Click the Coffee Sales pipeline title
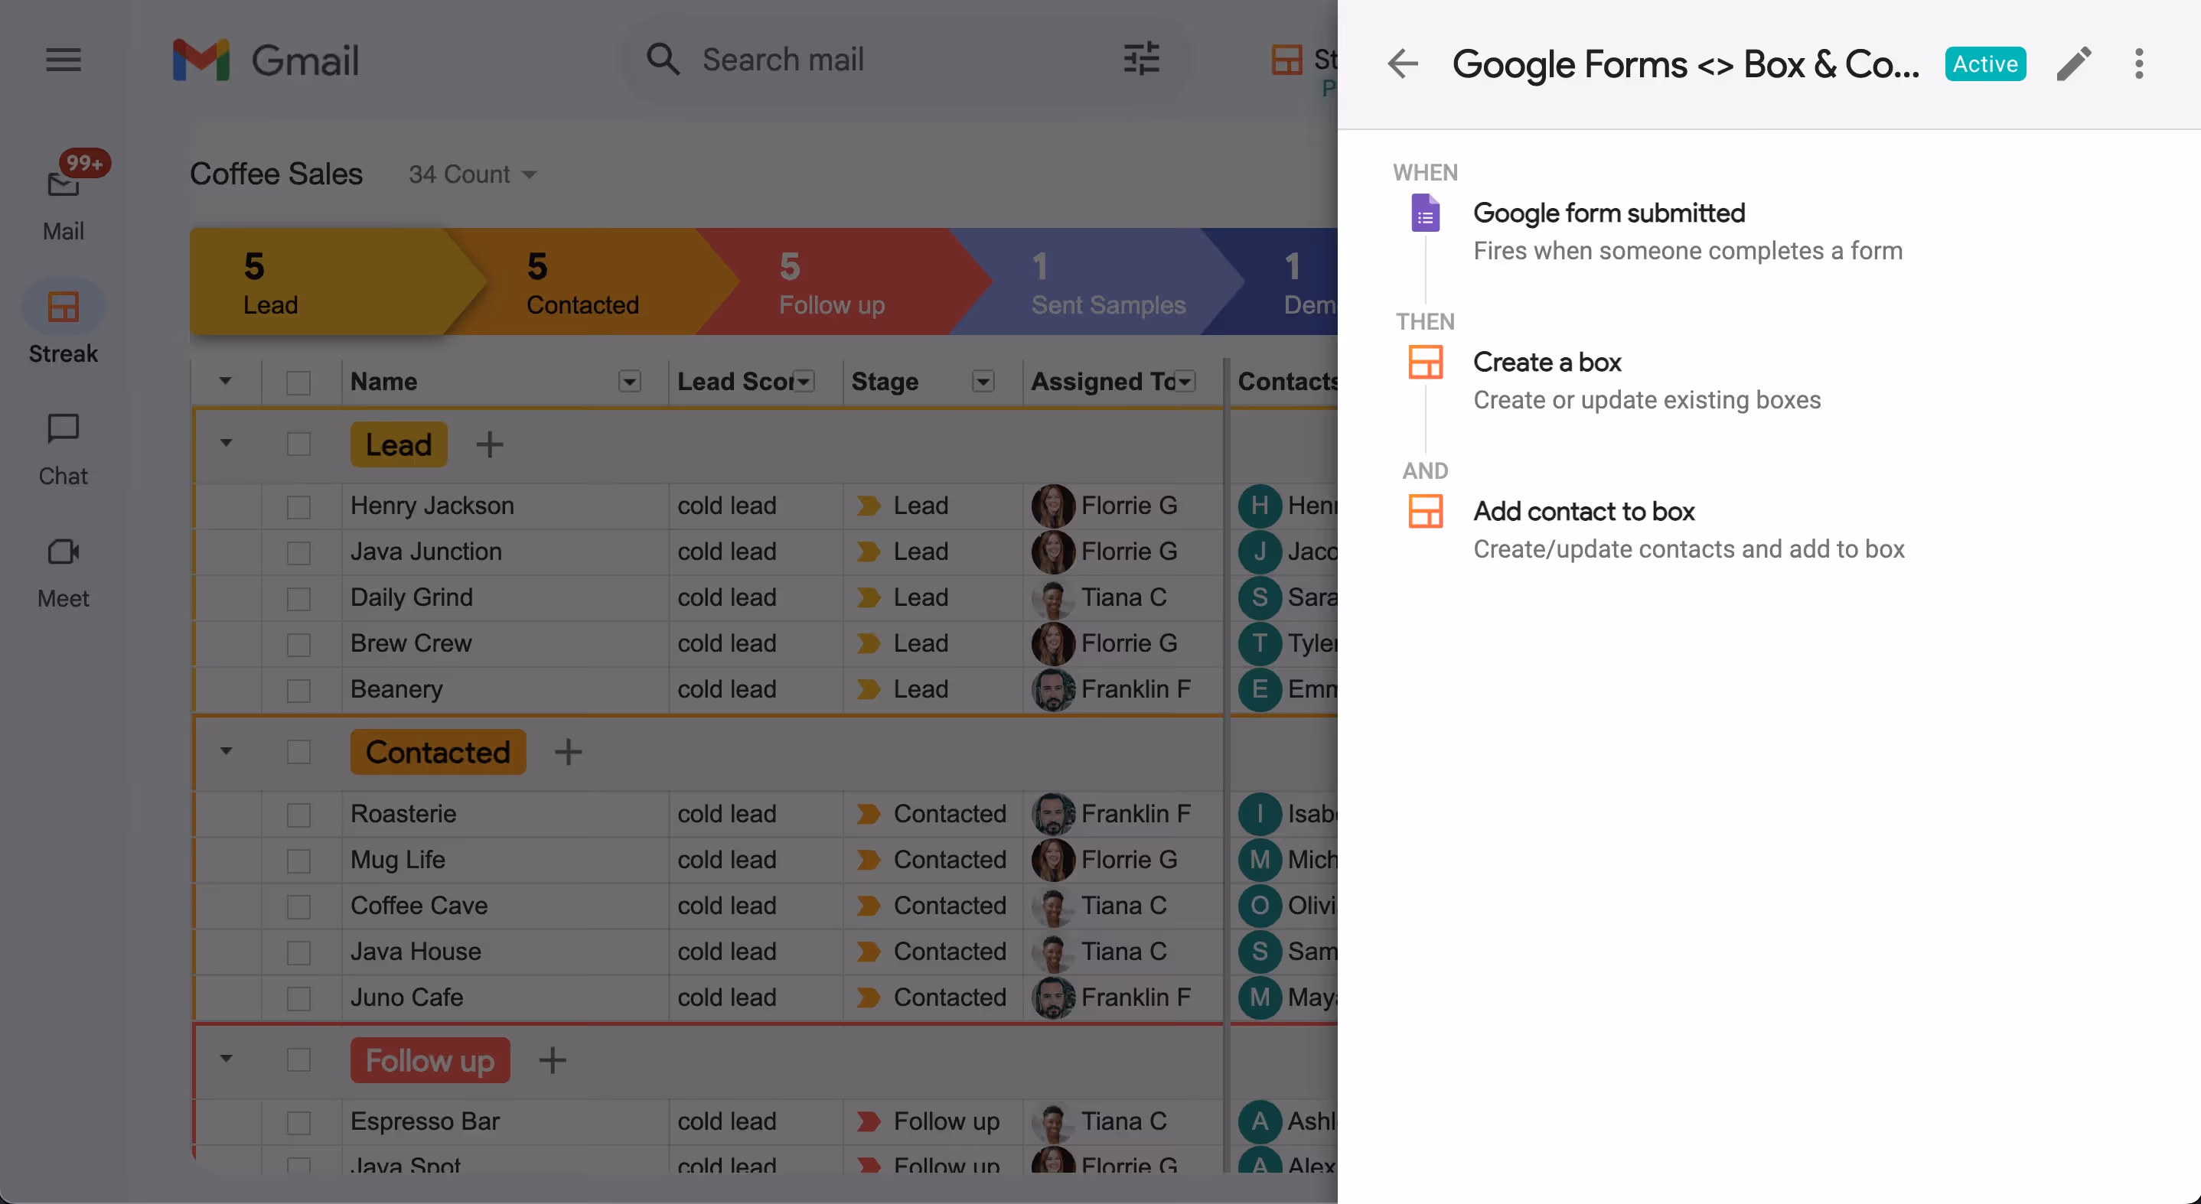This screenshot has width=2201, height=1204. pyautogui.click(x=276, y=174)
